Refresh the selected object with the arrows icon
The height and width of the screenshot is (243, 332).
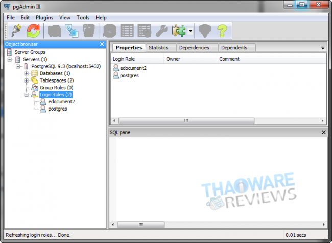click(x=33, y=31)
